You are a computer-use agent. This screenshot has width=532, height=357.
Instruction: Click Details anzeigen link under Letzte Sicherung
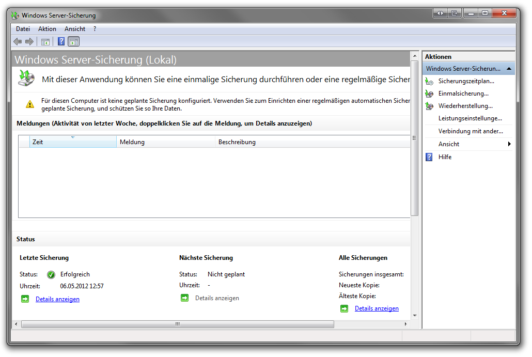click(57, 299)
